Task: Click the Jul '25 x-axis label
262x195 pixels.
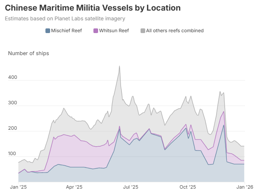Action: coord(130,187)
